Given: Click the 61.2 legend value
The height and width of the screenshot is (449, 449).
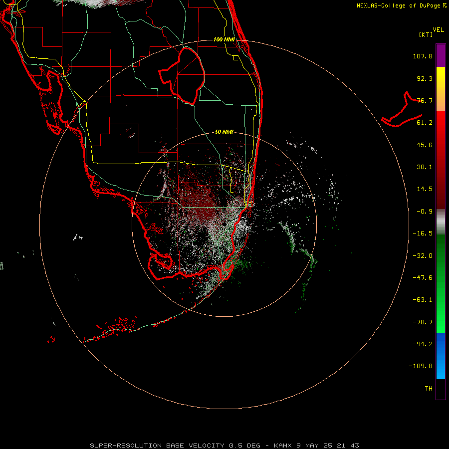Looking at the screenshot, I should (x=425, y=123).
